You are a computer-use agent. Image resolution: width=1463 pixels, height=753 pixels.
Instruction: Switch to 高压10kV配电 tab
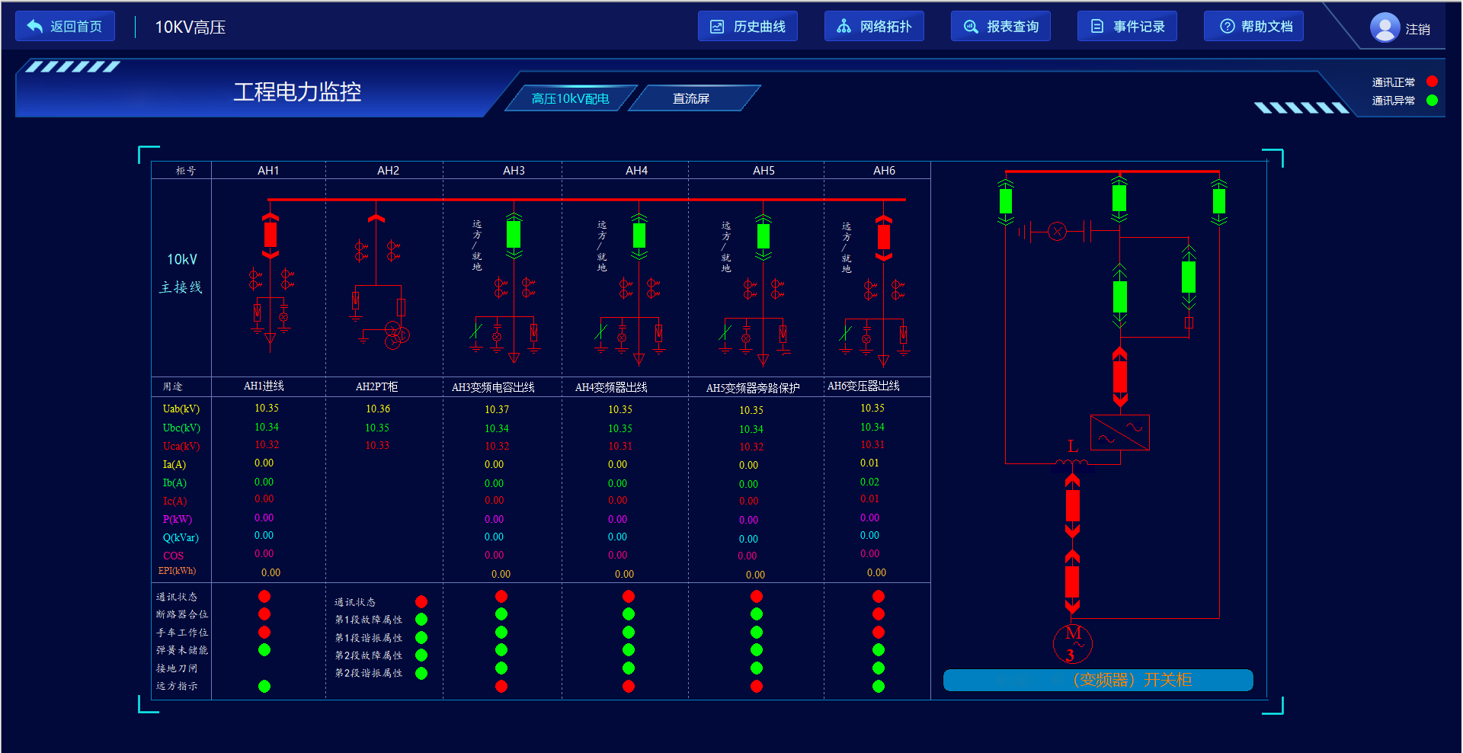[570, 98]
